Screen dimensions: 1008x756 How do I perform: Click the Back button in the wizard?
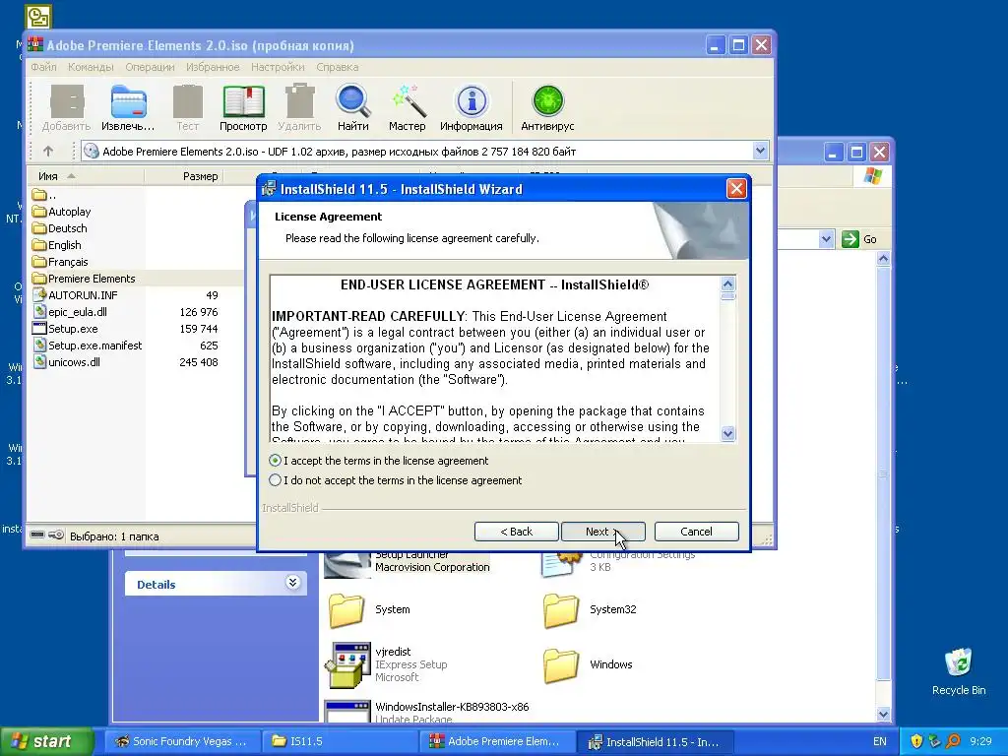516,532
